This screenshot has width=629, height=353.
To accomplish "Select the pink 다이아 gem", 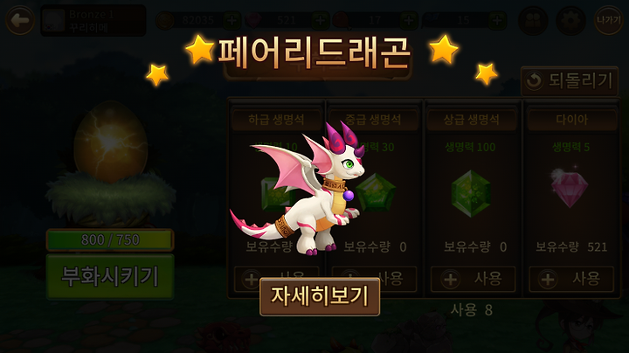I will pos(570,188).
